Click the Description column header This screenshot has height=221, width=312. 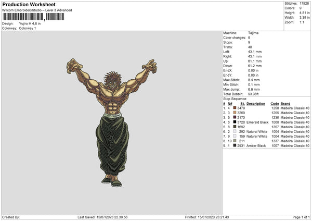(255, 103)
